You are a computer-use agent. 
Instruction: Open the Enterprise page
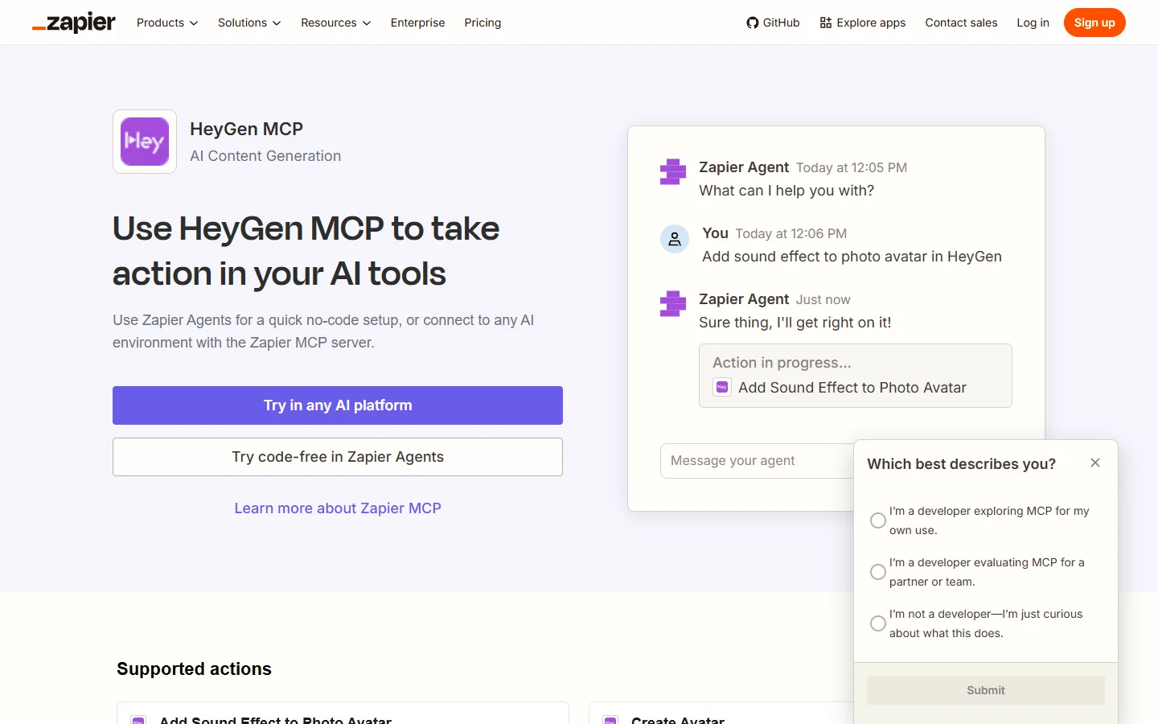pos(417,23)
